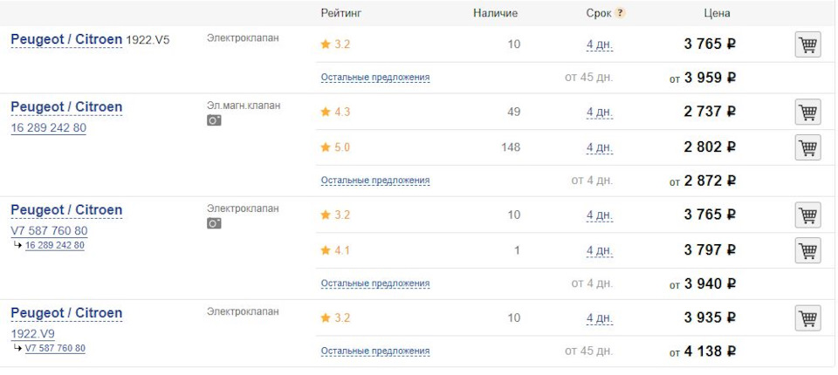Expand other offers from 2 872 ₽
The height and width of the screenshot is (375, 838).
point(374,181)
